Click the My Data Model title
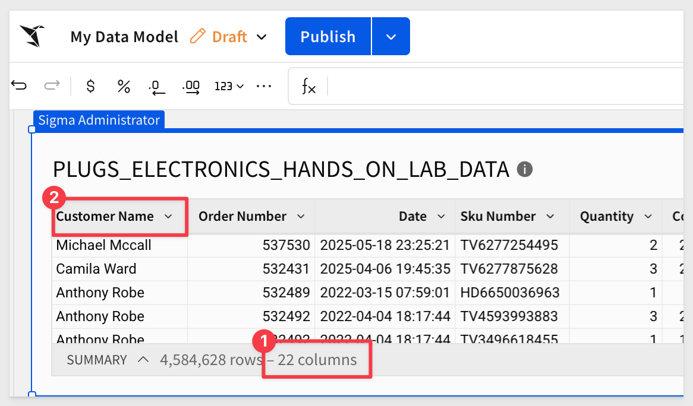Screen dimensions: 693x406 (124, 37)
